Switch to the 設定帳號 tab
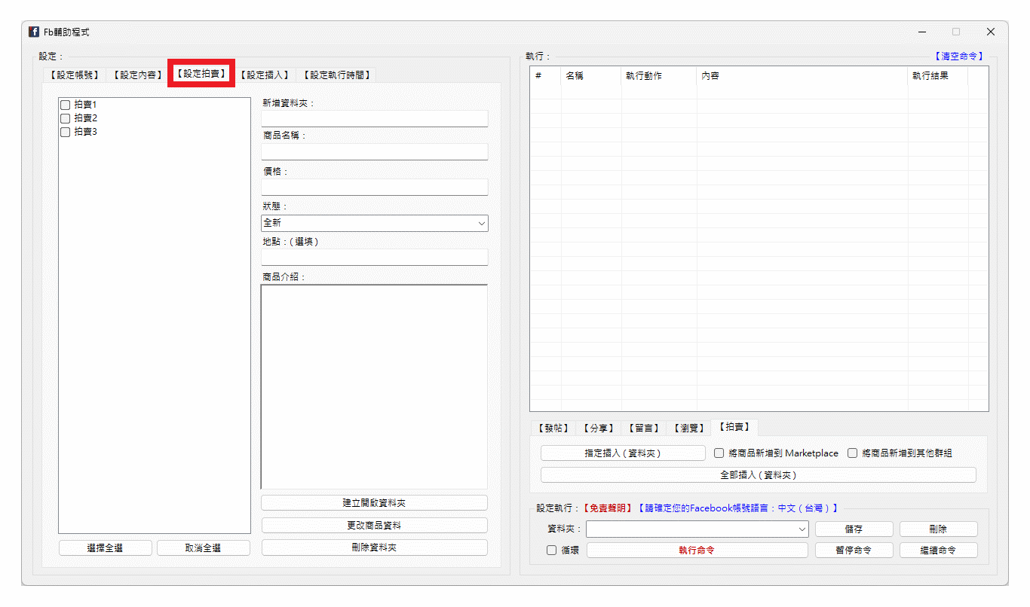Viewport: 1030px width, 607px height. tap(73, 75)
